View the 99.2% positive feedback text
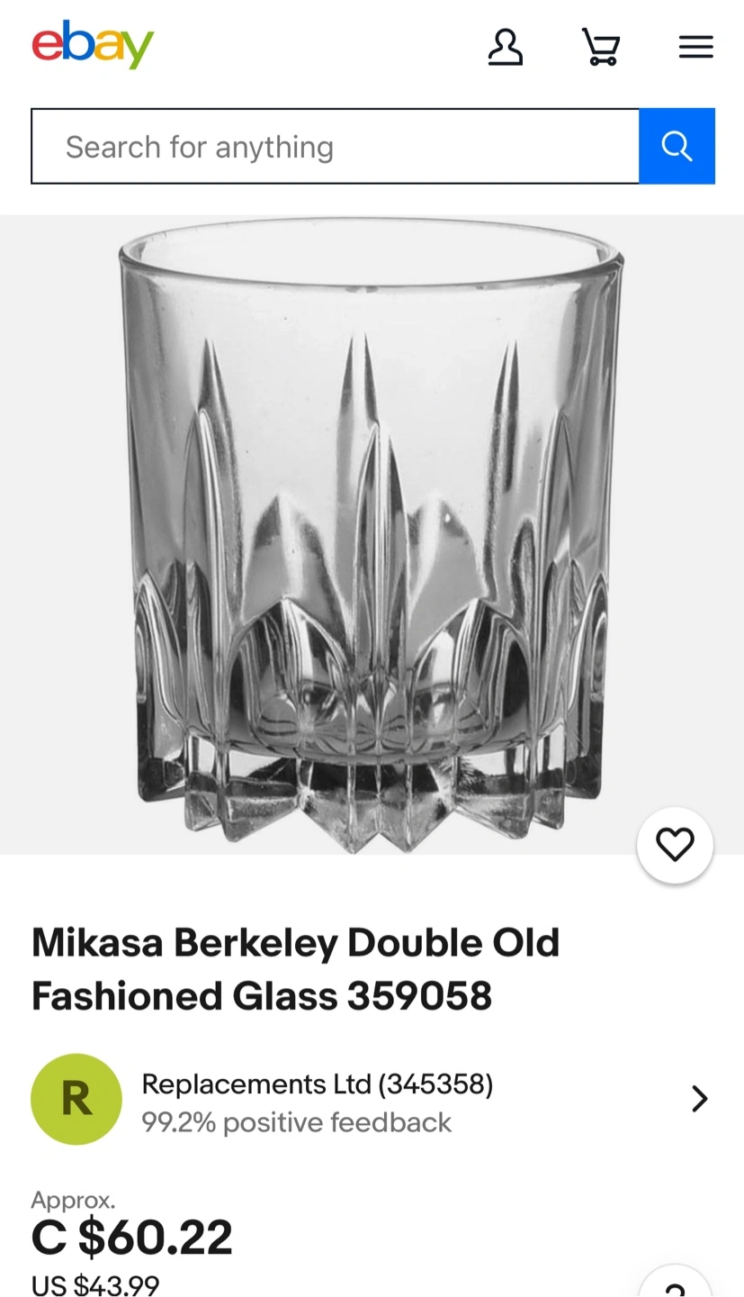Screen dimensions: 744x1297 pos(296,1122)
